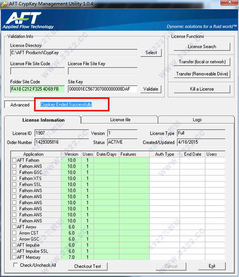Tick the Arrow GSC checkbox
239x277 pixels.
click(x=14, y=239)
